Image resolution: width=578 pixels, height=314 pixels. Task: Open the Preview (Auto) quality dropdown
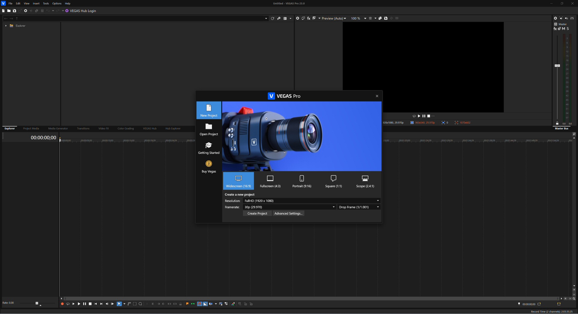pyautogui.click(x=334, y=18)
